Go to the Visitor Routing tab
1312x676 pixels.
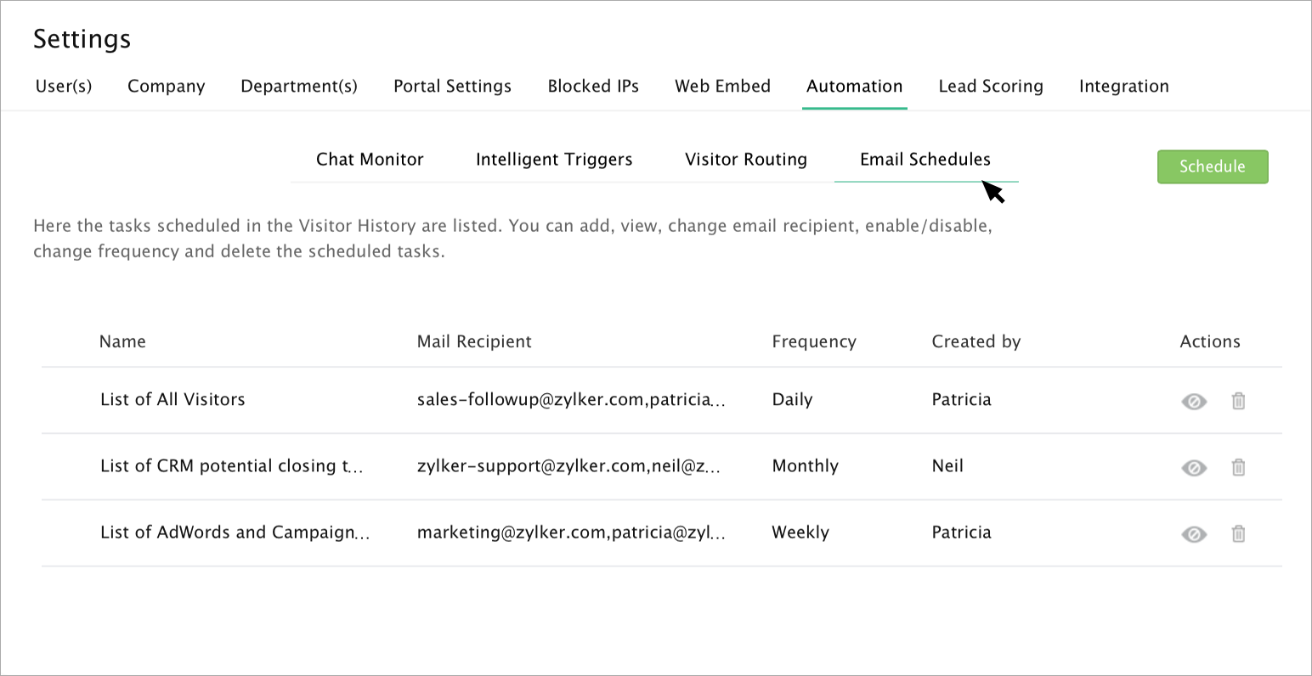click(746, 160)
